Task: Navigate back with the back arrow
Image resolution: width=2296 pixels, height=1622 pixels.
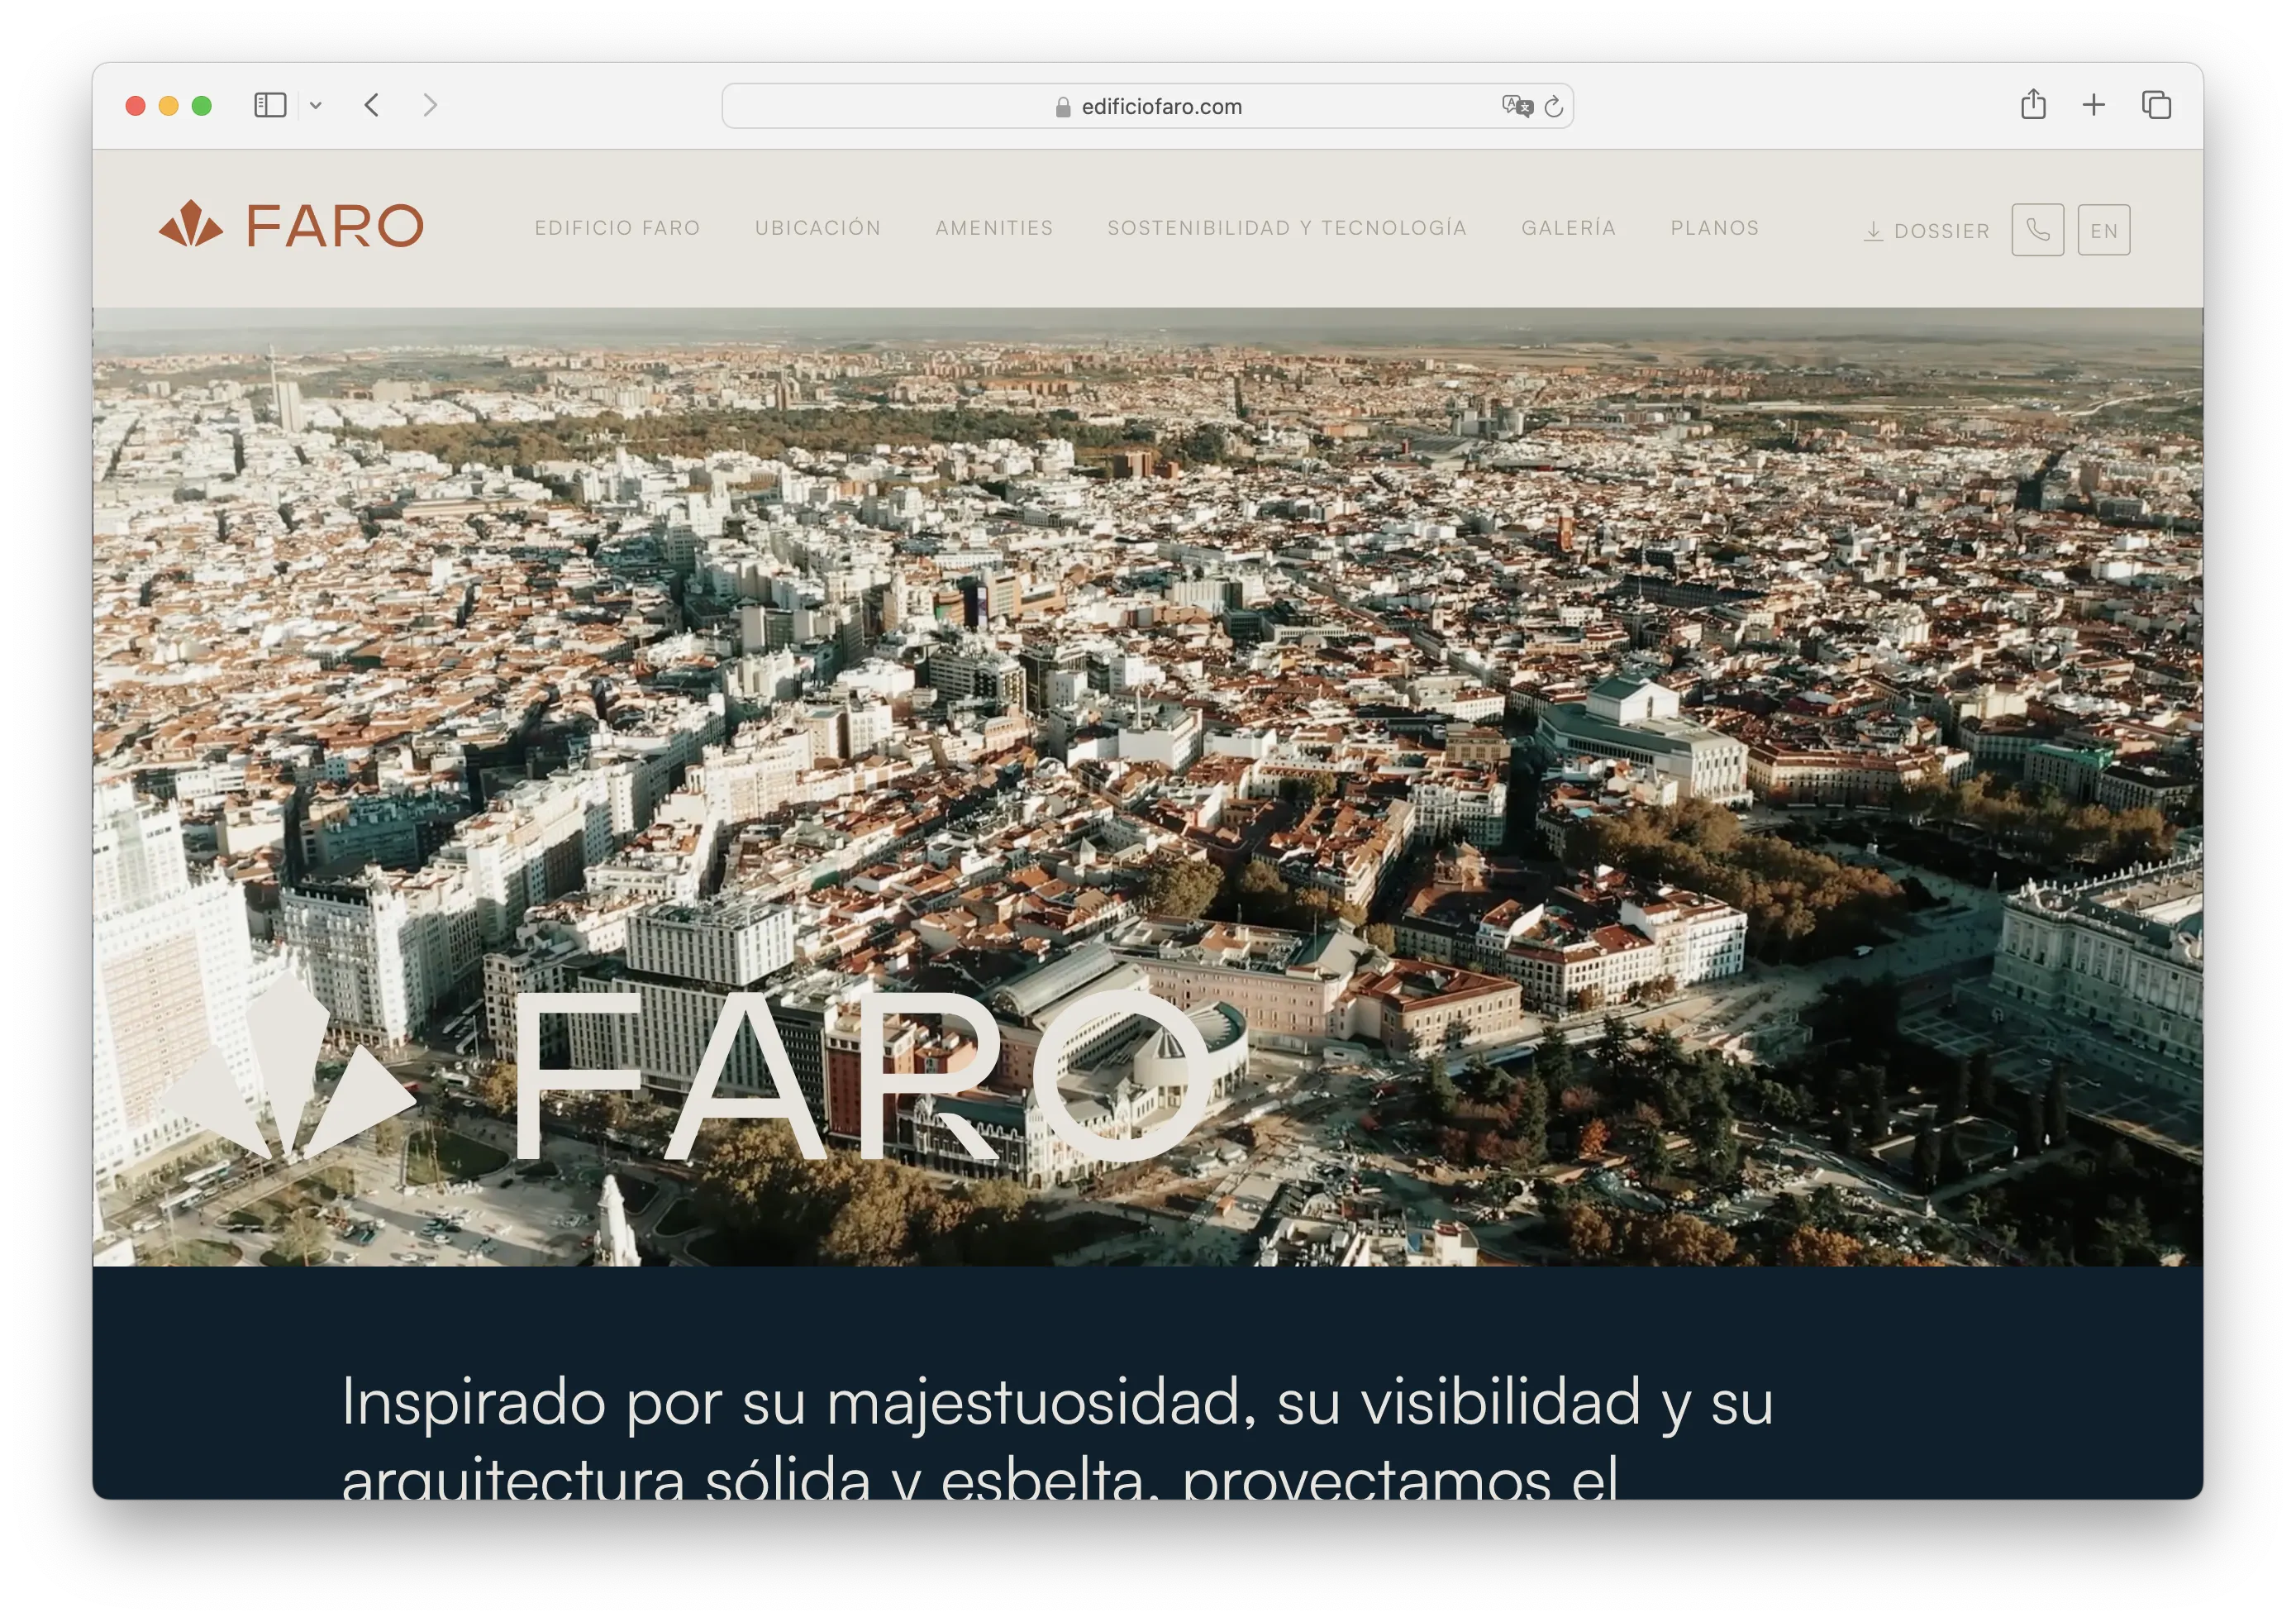Action: (x=371, y=105)
